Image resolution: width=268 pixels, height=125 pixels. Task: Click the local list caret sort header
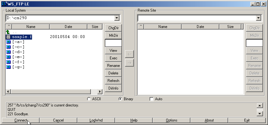pyautogui.click(x=9, y=27)
